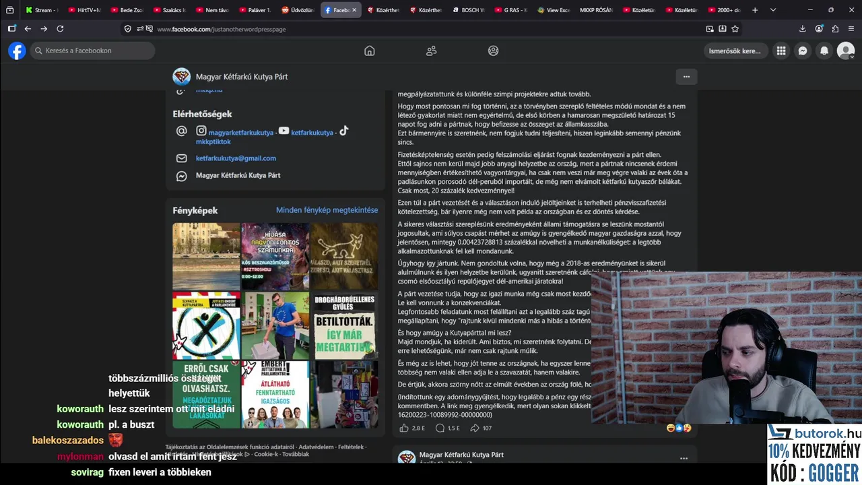Click the tracking protection shield icon
The height and width of the screenshot is (485, 862).
(128, 29)
